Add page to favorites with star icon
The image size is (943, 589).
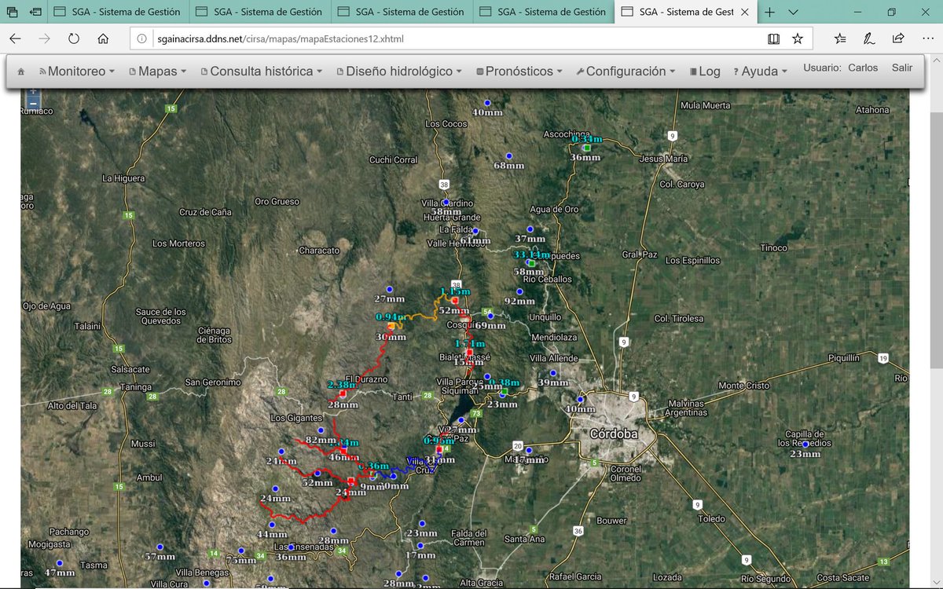point(798,38)
